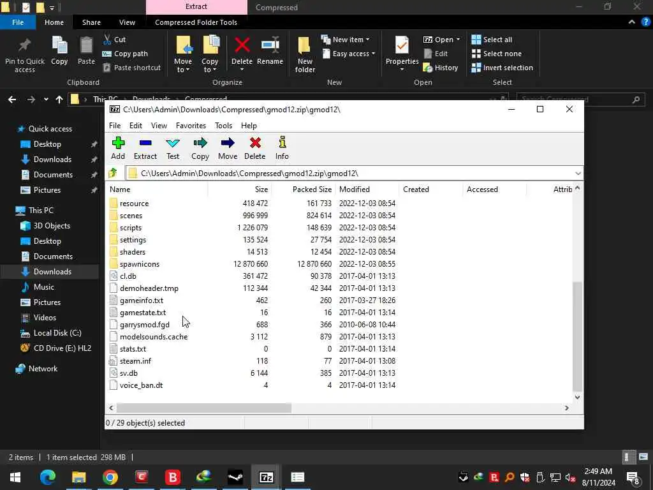Image resolution: width=653 pixels, height=490 pixels.
Task: Go up one folder in 7-Zip
Action: tap(113, 173)
